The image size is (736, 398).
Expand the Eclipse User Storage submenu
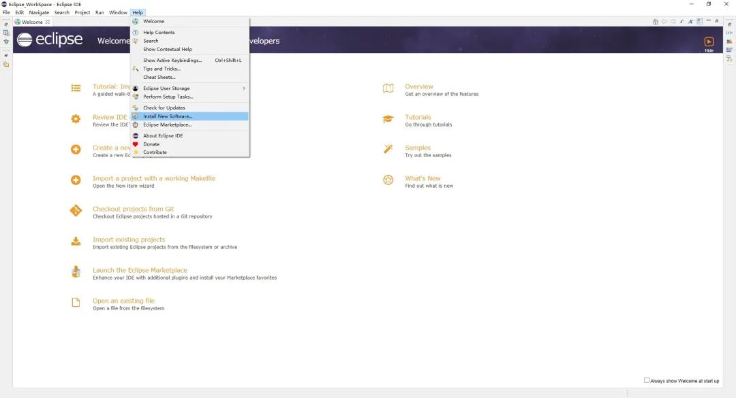190,88
